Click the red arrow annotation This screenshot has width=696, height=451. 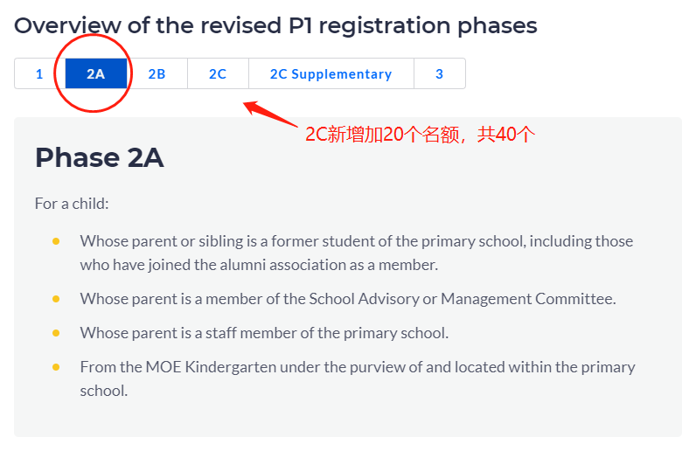click(270, 115)
